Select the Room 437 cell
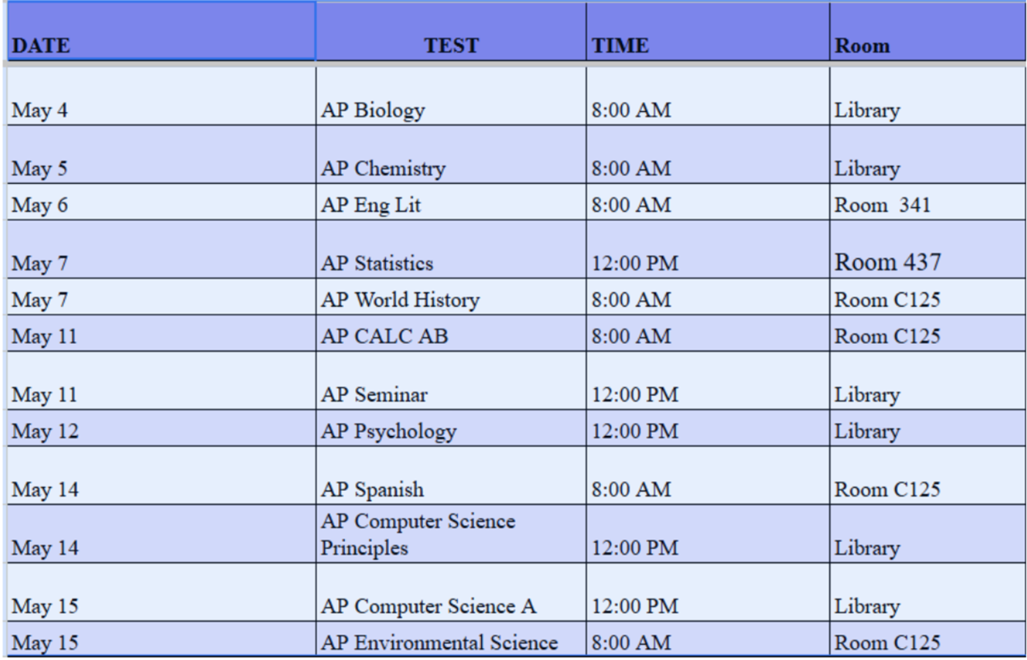1027x660 pixels. 927,250
